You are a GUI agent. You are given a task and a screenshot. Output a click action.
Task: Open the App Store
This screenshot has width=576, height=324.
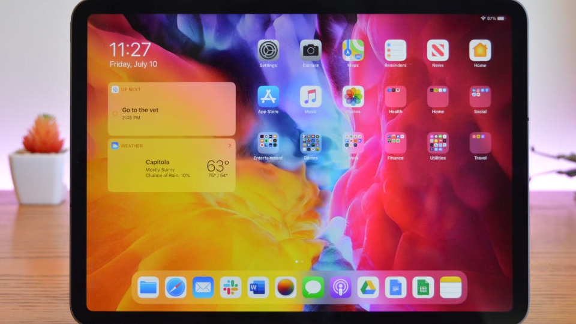tap(268, 97)
